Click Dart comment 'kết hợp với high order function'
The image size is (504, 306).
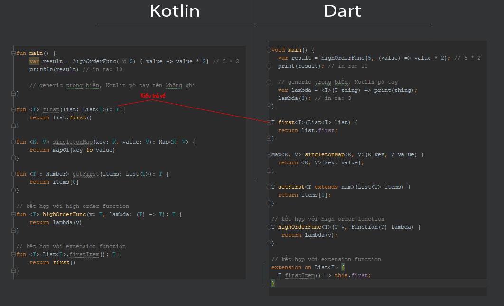(x=333, y=219)
